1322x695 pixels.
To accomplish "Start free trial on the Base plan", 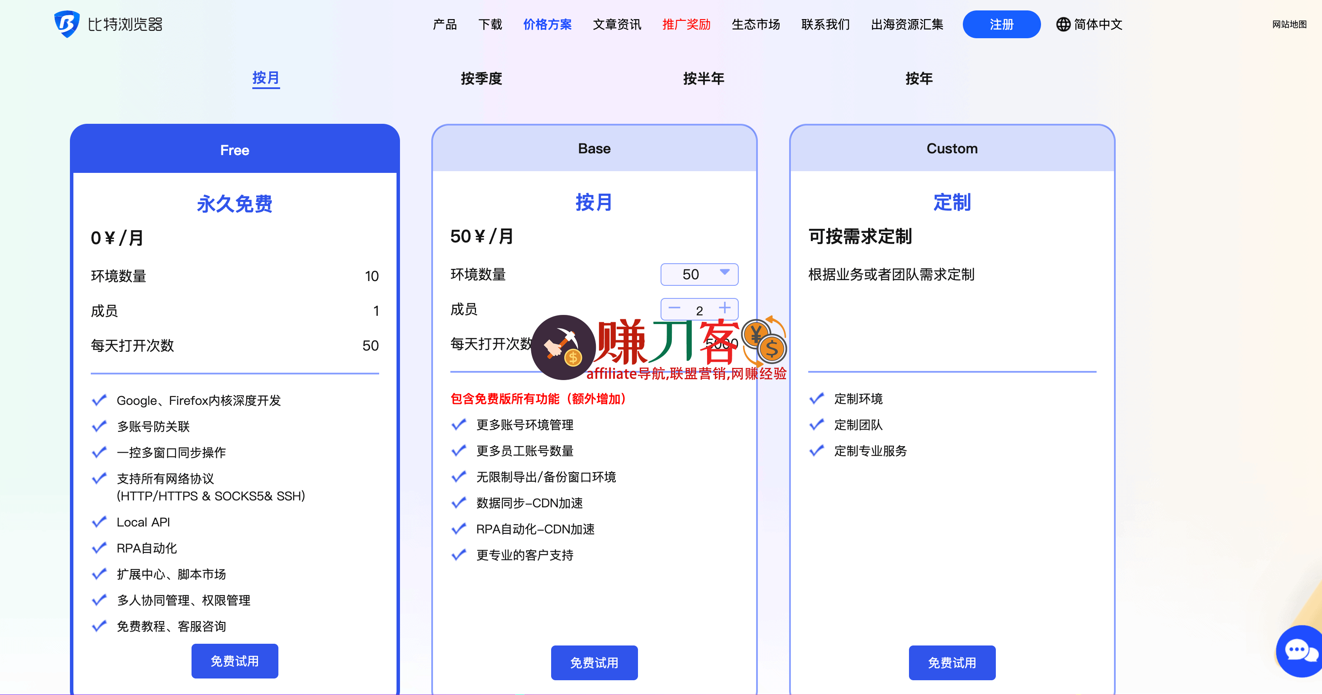I will pyautogui.click(x=594, y=662).
